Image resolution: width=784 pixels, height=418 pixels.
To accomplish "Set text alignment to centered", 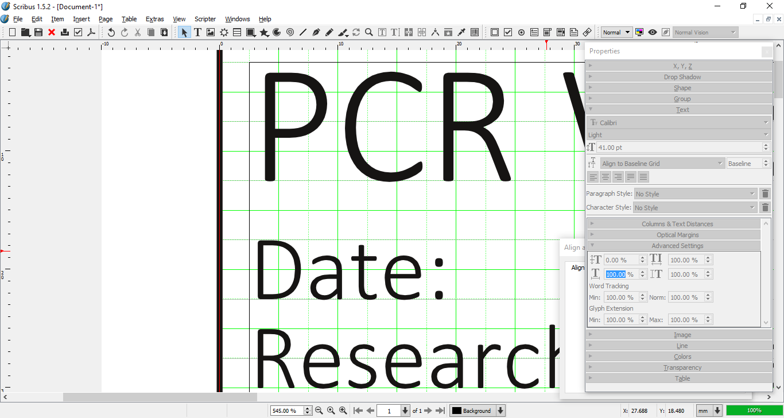I will point(606,177).
